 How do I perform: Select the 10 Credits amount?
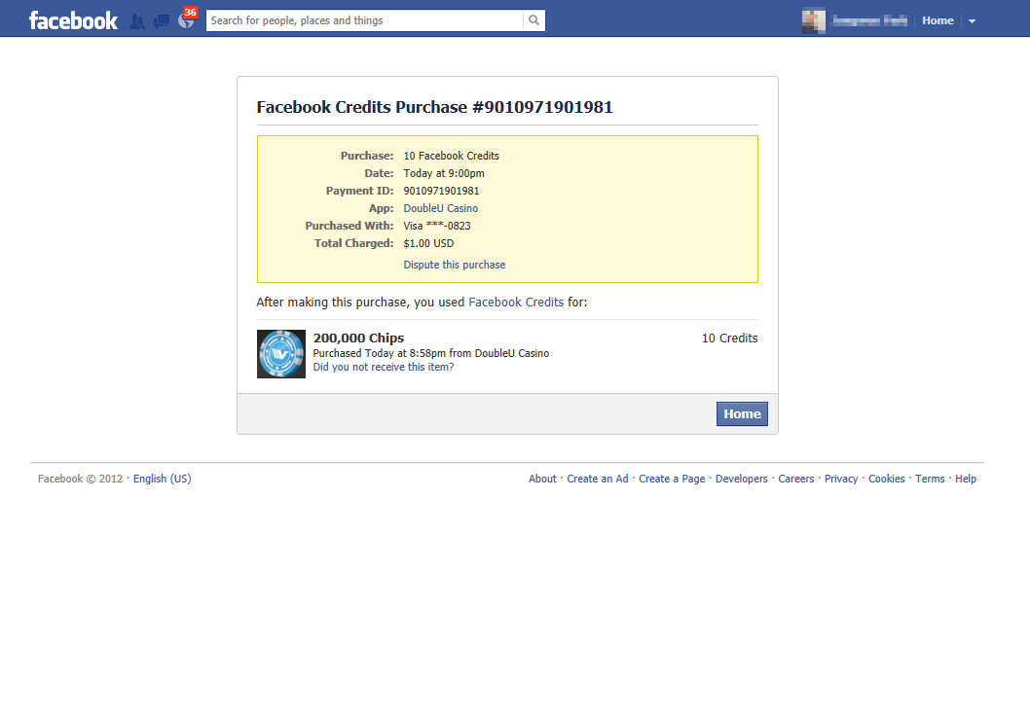point(730,339)
